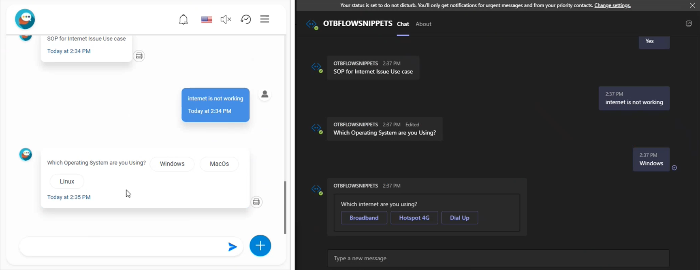Click the sent checkmark icon beside Windows message
The width and height of the screenshot is (700, 270).
click(x=674, y=168)
